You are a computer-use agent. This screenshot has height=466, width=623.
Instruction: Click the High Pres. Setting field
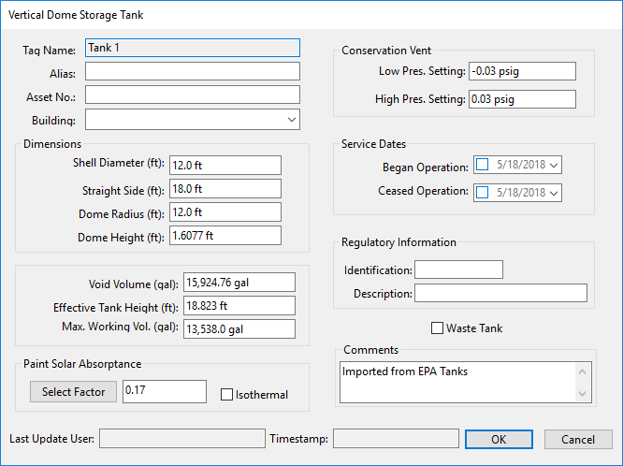coord(522,99)
